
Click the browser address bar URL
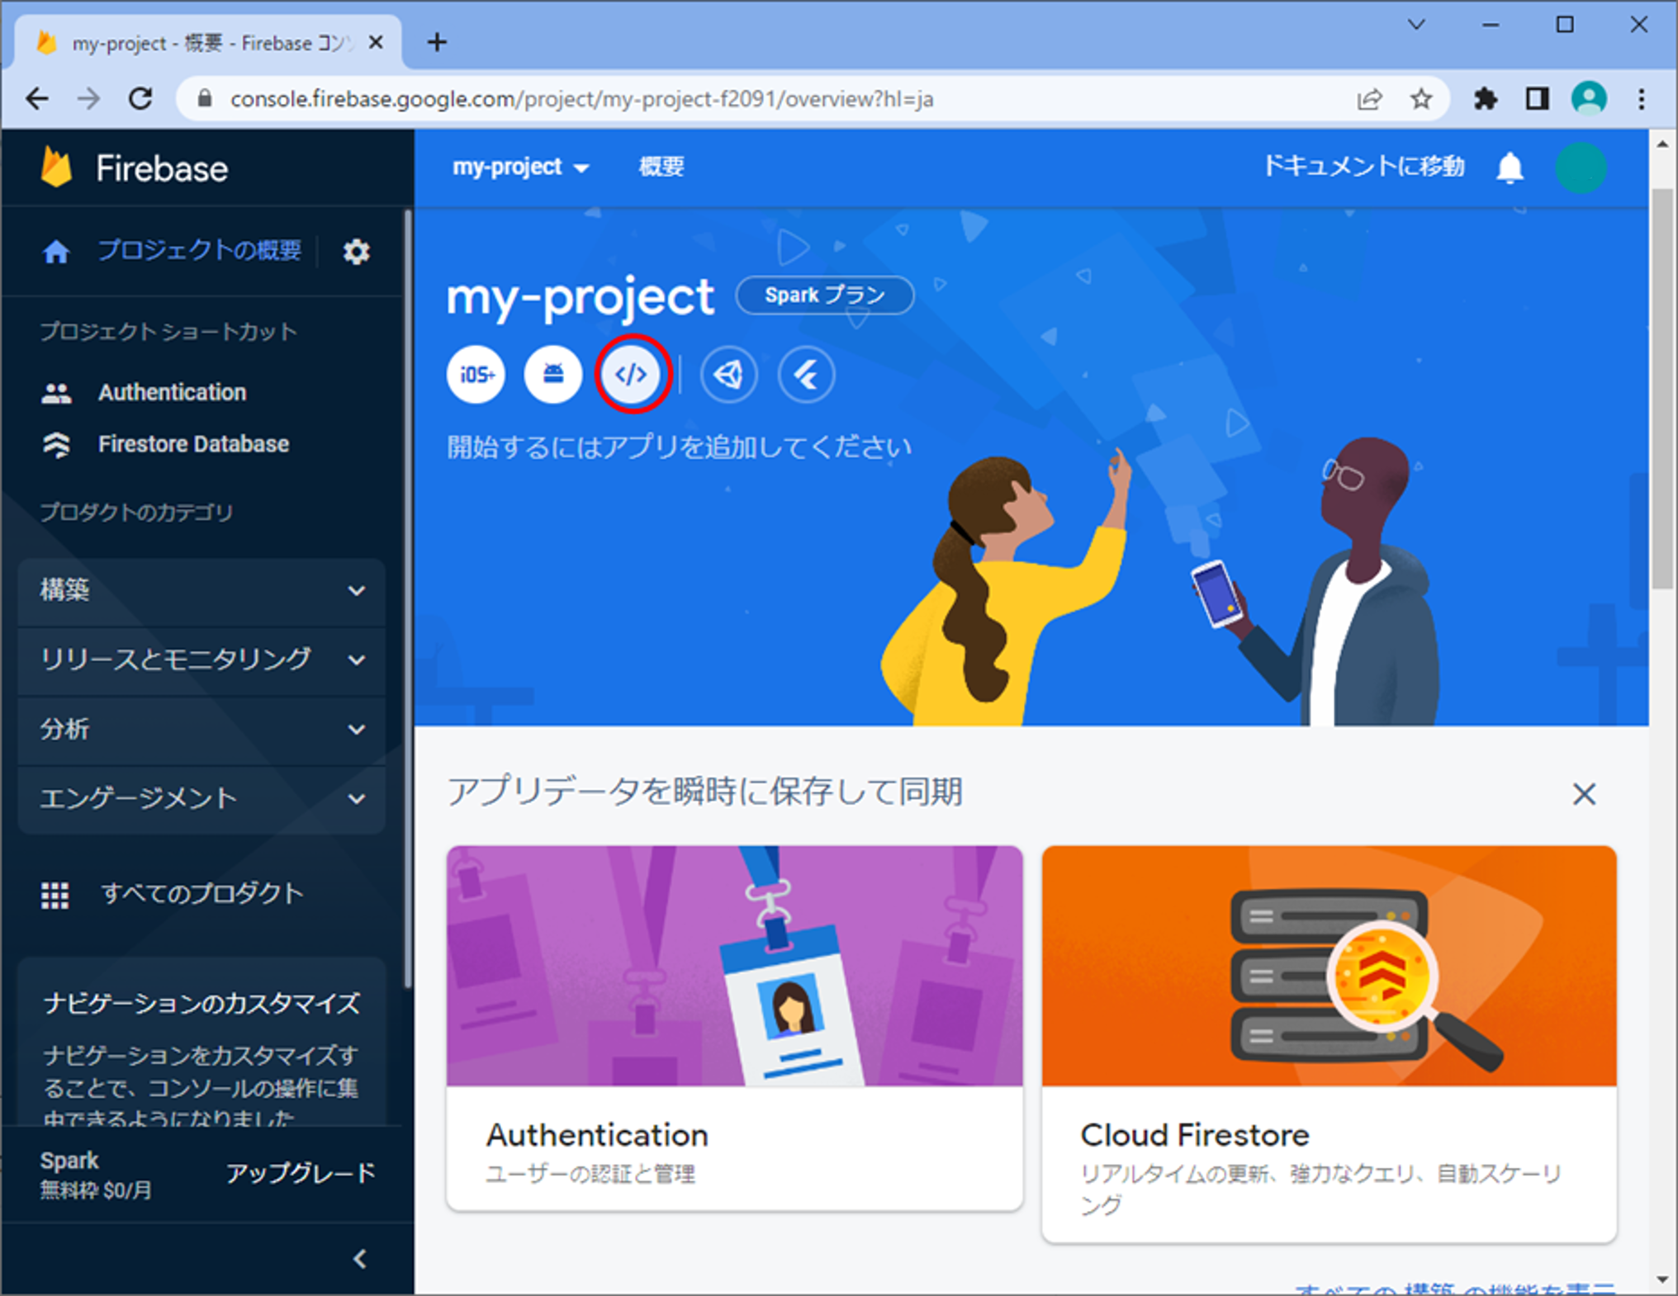point(581,99)
